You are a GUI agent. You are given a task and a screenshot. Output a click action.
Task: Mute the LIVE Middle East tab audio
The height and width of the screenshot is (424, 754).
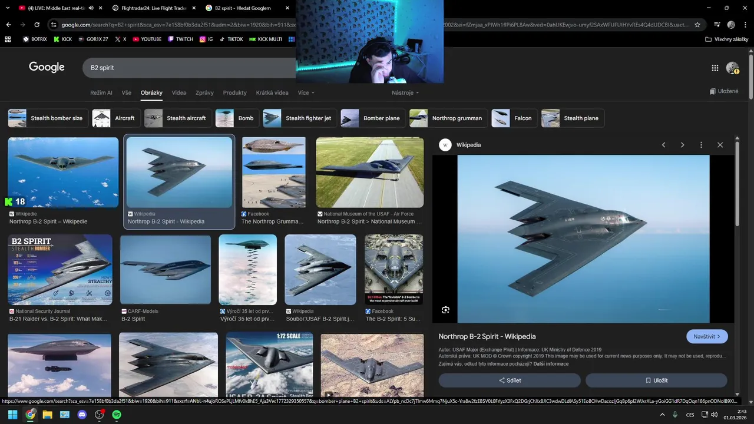point(91,8)
